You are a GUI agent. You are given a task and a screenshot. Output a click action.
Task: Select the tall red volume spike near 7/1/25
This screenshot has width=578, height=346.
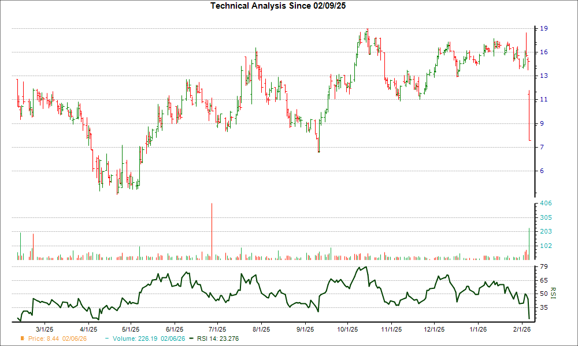pyautogui.click(x=211, y=231)
